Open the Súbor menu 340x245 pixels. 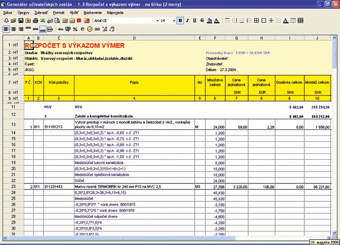pos(8,13)
